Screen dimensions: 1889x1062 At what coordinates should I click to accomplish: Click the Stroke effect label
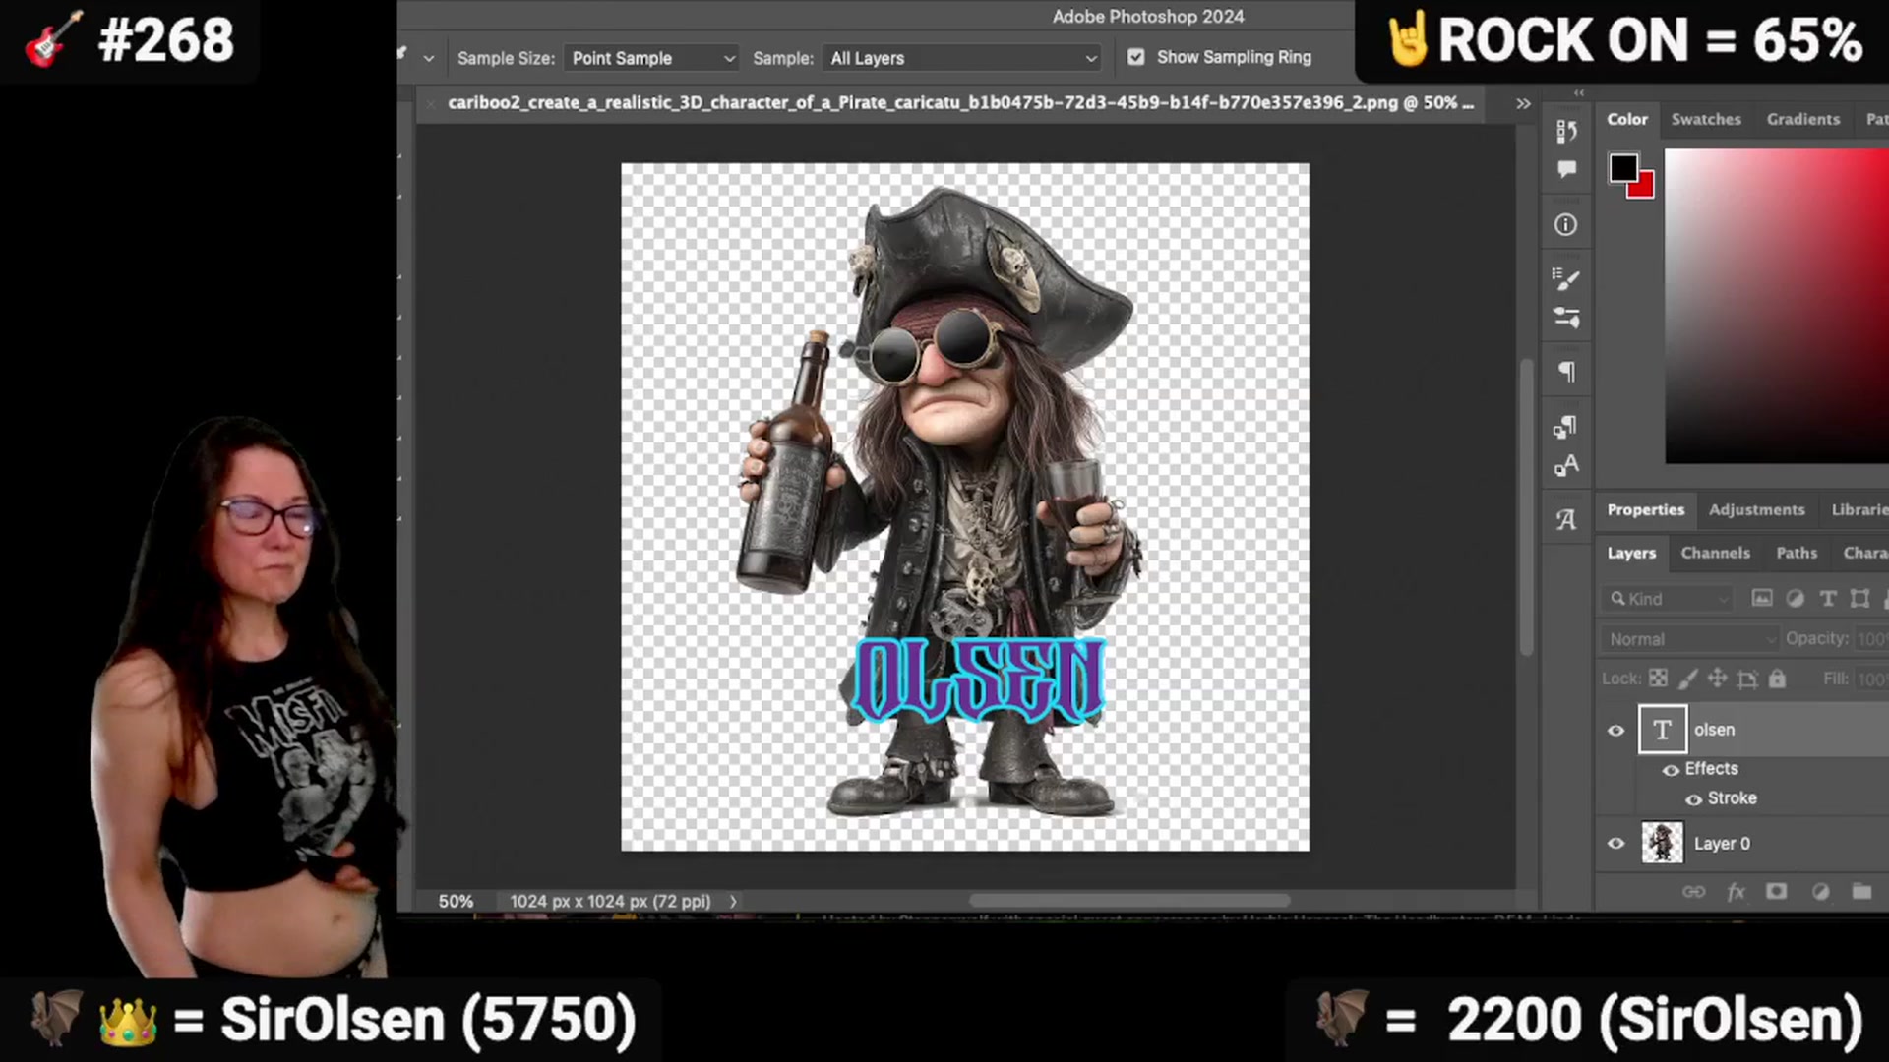pyautogui.click(x=1732, y=798)
